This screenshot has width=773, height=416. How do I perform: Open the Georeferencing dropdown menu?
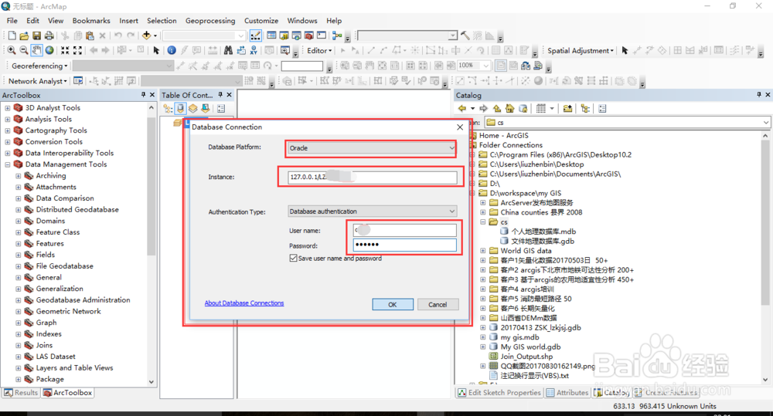pos(39,66)
